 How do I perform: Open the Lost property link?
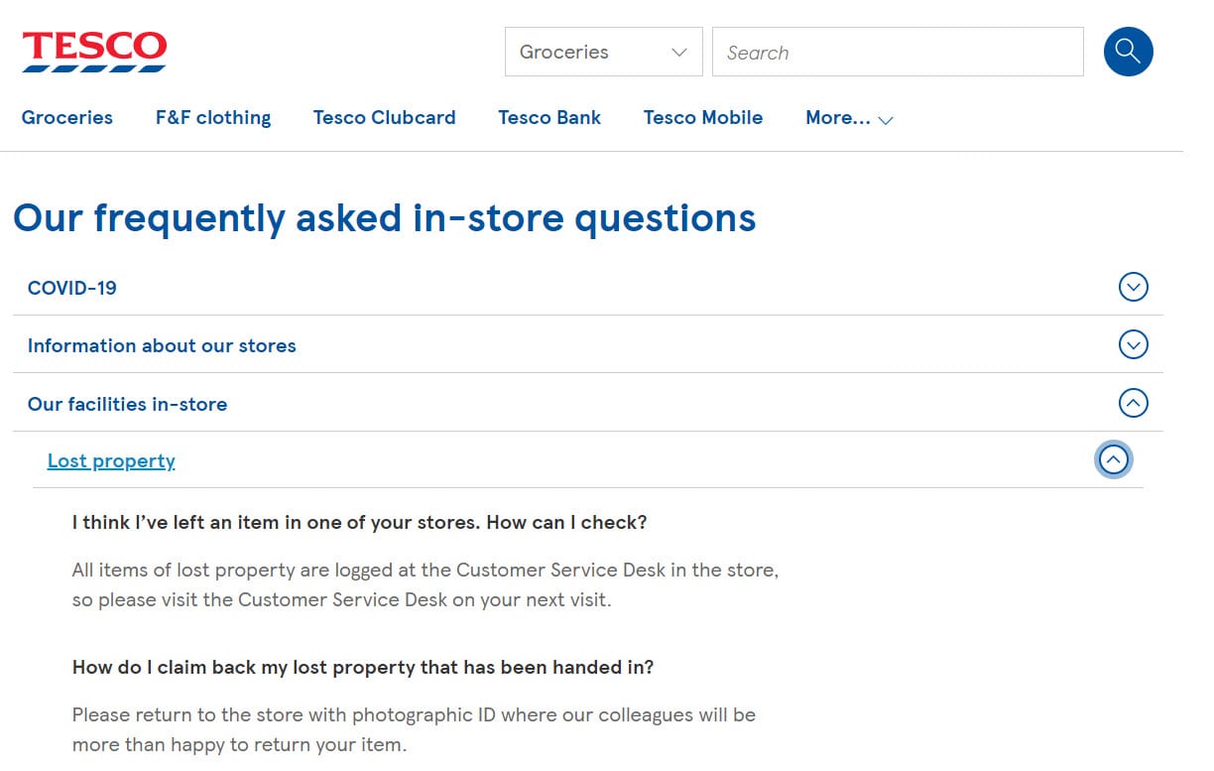coord(111,459)
